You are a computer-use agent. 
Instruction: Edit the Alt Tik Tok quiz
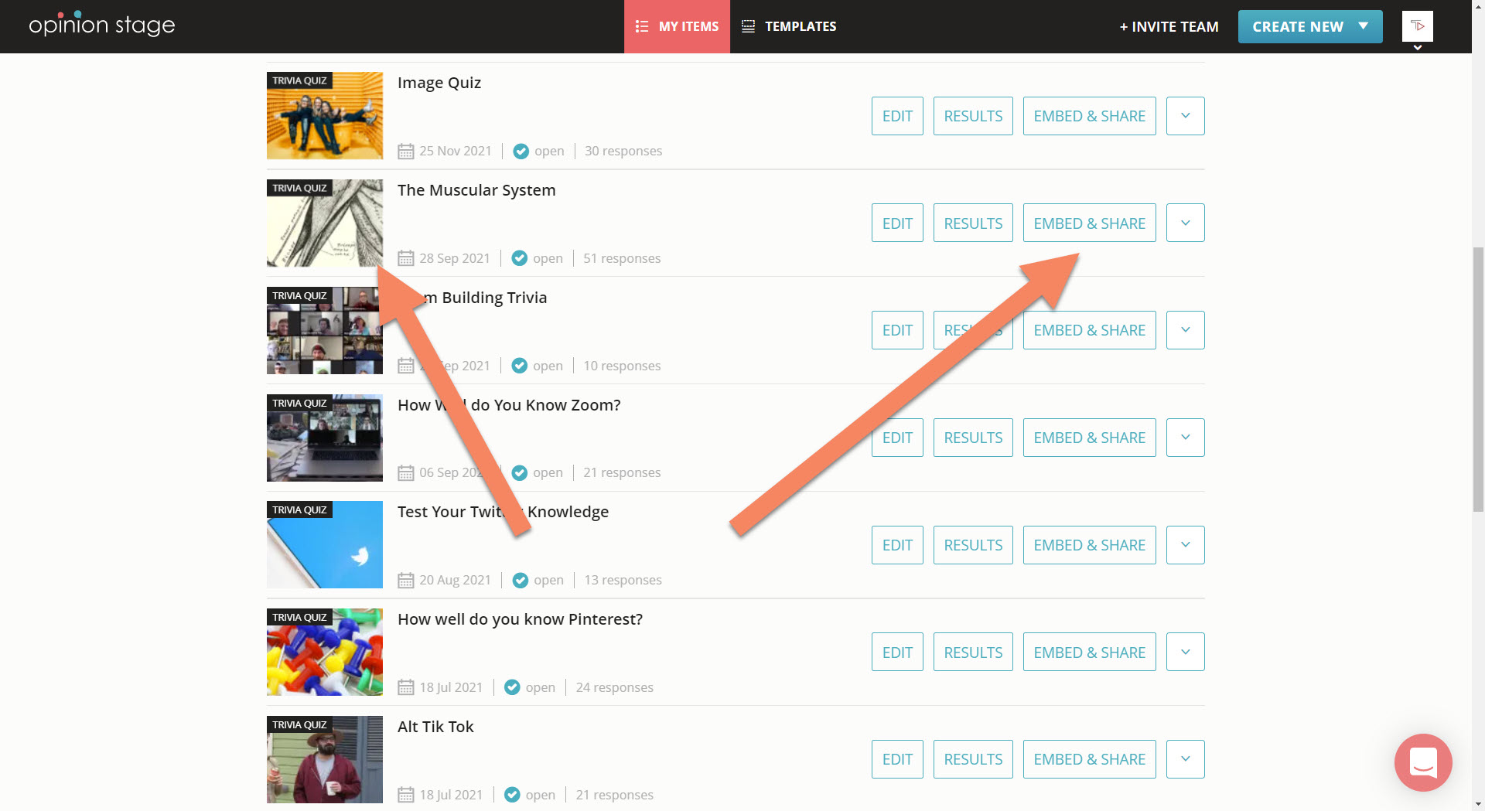tap(897, 759)
